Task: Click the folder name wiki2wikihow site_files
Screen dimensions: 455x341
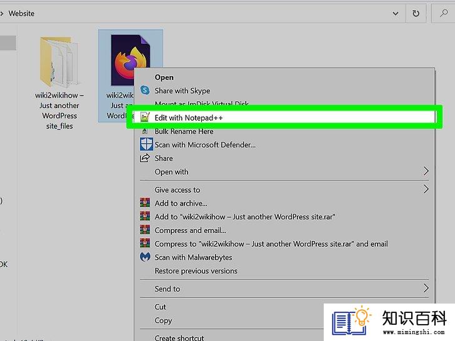Action: (59, 111)
